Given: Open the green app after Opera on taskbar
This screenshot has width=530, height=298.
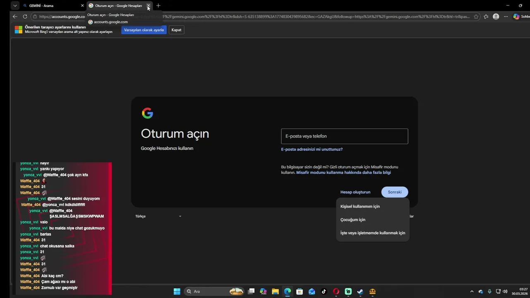Looking at the screenshot, I should (x=348, y=291).
